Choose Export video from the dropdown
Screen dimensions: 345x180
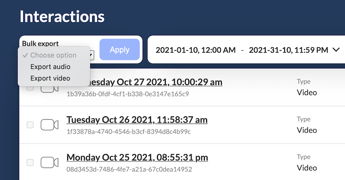tap(50, 78)
